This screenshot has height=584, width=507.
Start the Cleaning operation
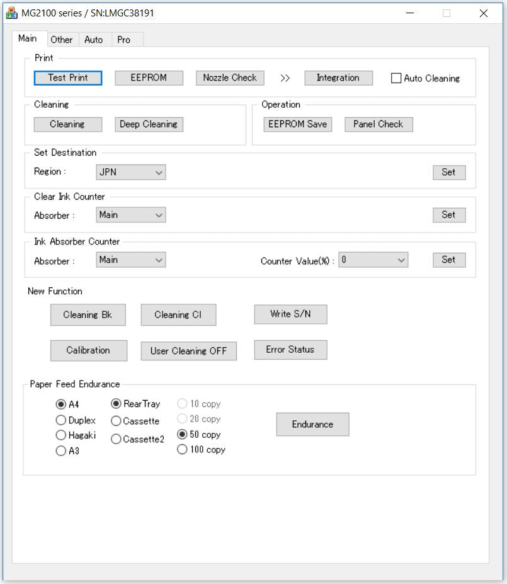68,124
